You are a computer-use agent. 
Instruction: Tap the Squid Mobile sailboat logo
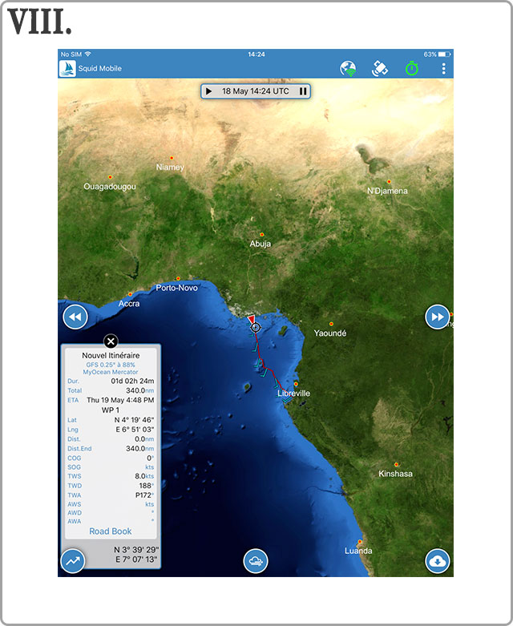(x=67, y=69)
